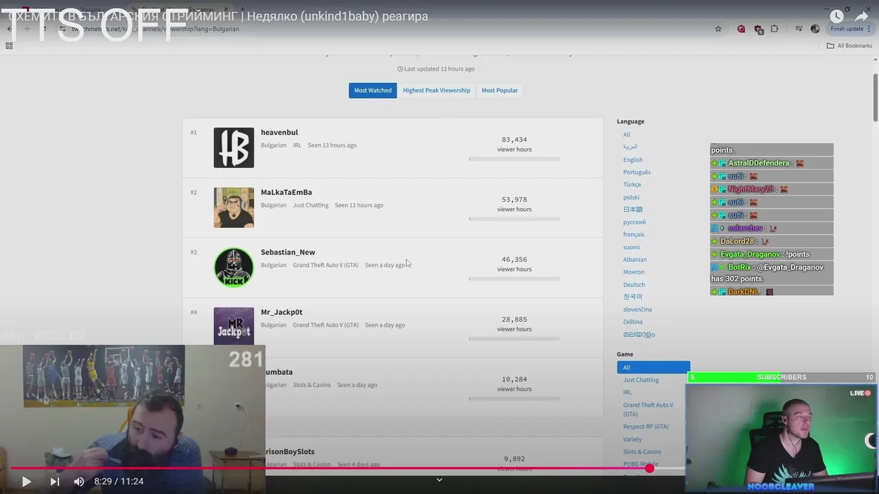Open the shield extension with badge
The height and width of the screenshot is (494, 879).
[x=758, y=30]
